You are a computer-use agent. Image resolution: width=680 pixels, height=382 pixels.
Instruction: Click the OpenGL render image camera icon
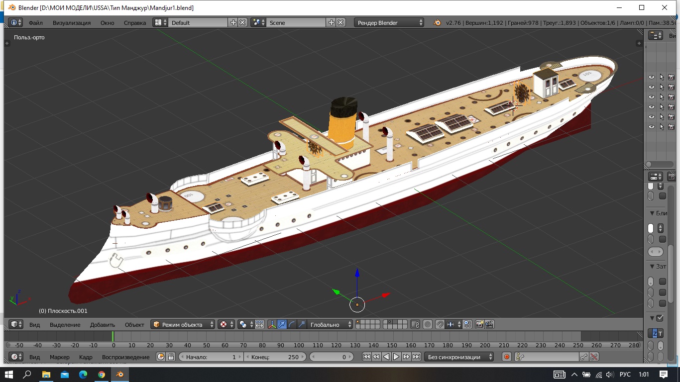pos(480,325)
